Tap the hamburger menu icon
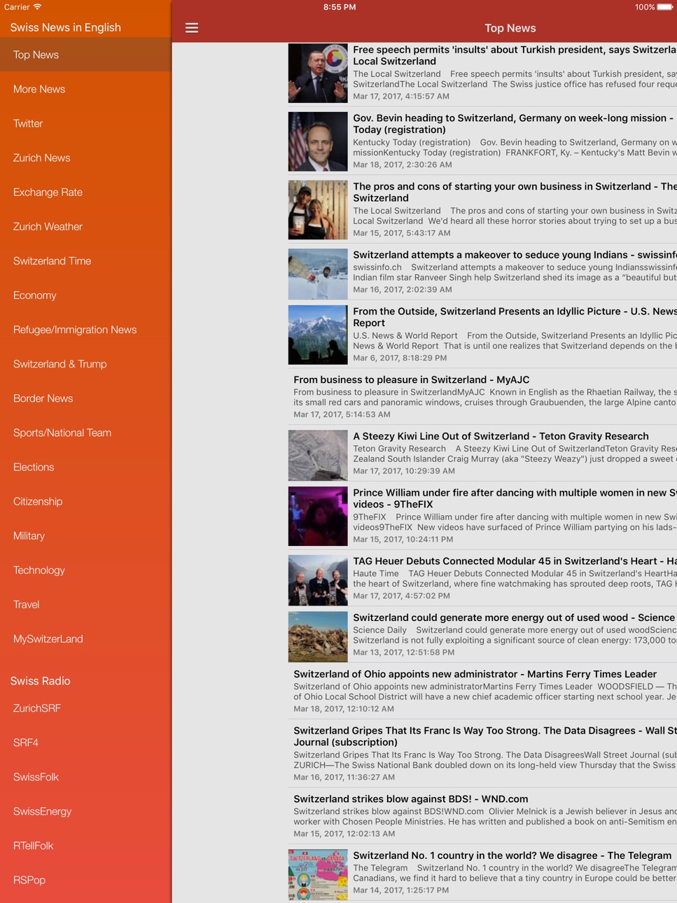Screen dimensions: 677x903 point(192,28)
